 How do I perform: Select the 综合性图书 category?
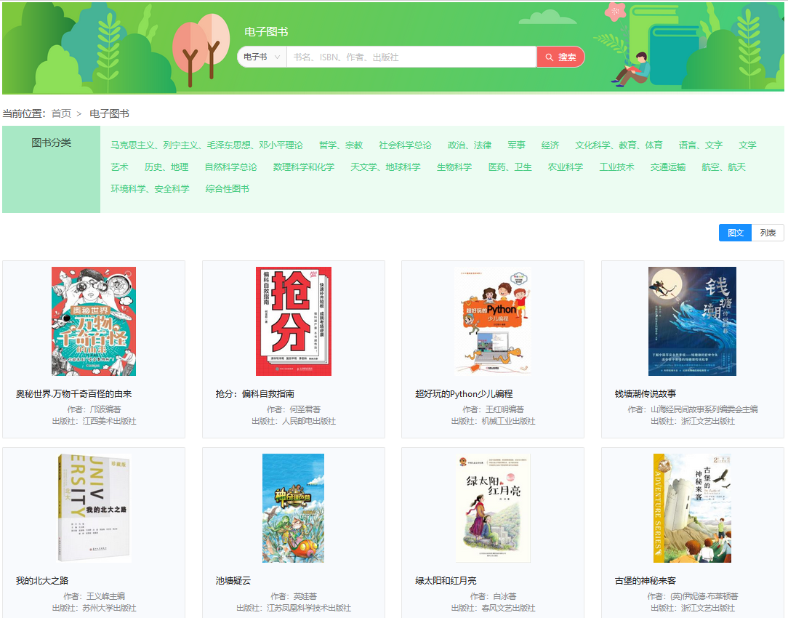[227, 188]
